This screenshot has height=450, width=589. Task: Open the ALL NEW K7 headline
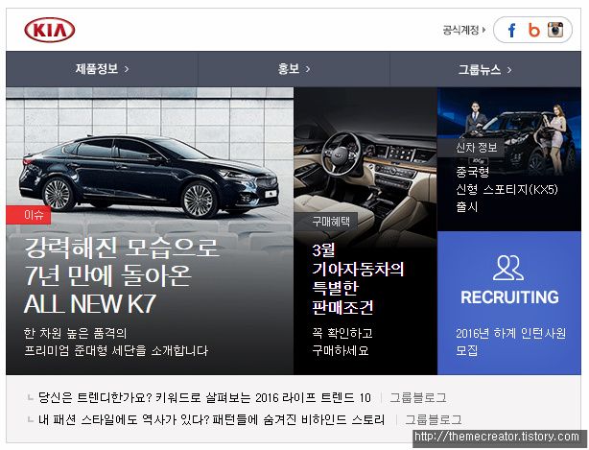click(121, 276)
